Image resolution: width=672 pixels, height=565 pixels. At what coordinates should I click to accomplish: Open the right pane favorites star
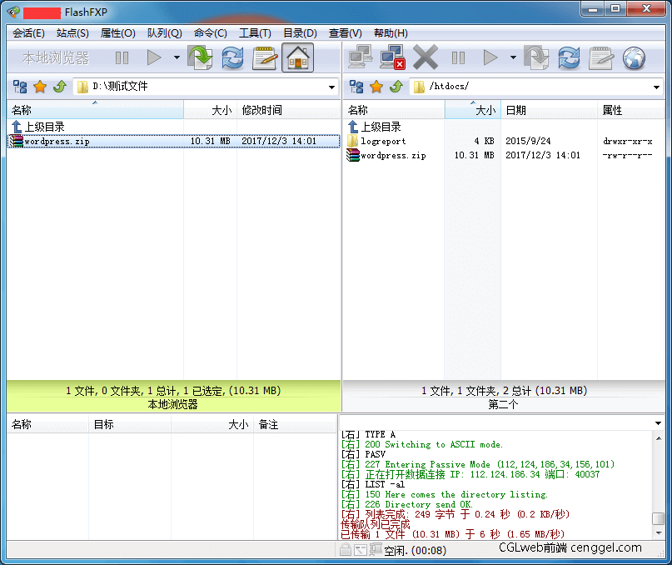click(x=376, y=86)
